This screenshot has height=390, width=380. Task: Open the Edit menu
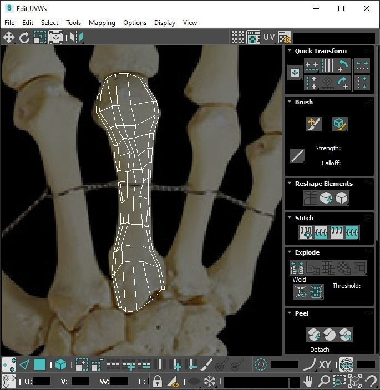(x=28, y=23)
